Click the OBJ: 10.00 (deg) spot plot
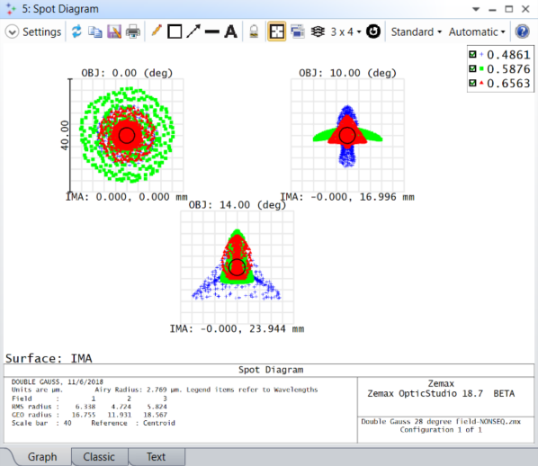Image resolution: width=538 pixels, height=466 pixels. point(347,136)
